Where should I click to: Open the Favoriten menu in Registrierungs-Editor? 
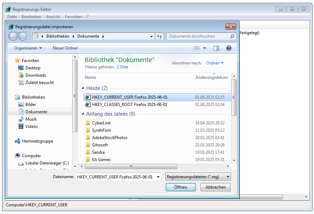[73, 17]
